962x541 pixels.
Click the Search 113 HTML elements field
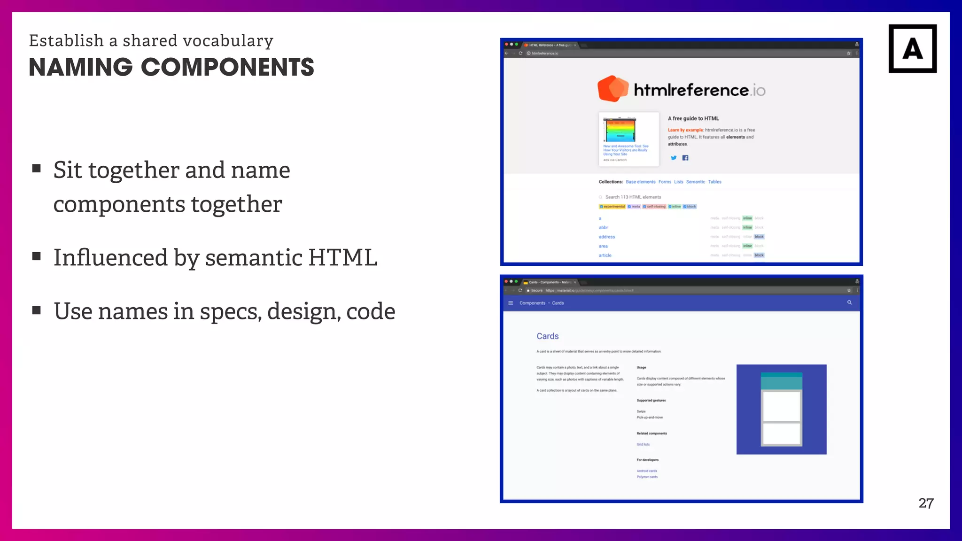(x=633, y=197)
